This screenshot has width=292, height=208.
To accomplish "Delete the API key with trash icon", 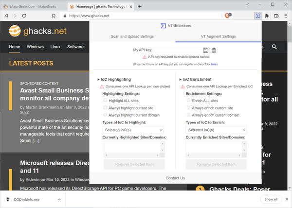I will click(x=214, y=50).
